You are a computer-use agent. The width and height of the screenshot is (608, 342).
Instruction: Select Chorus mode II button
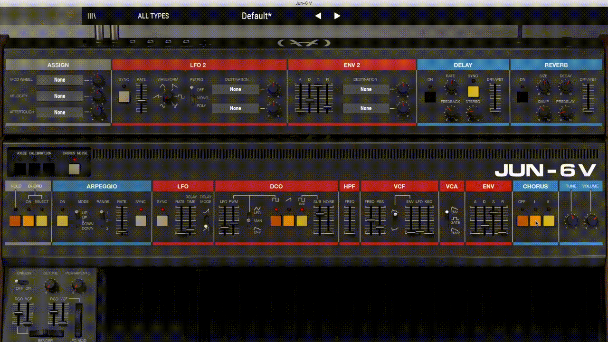tap(549, 221)
